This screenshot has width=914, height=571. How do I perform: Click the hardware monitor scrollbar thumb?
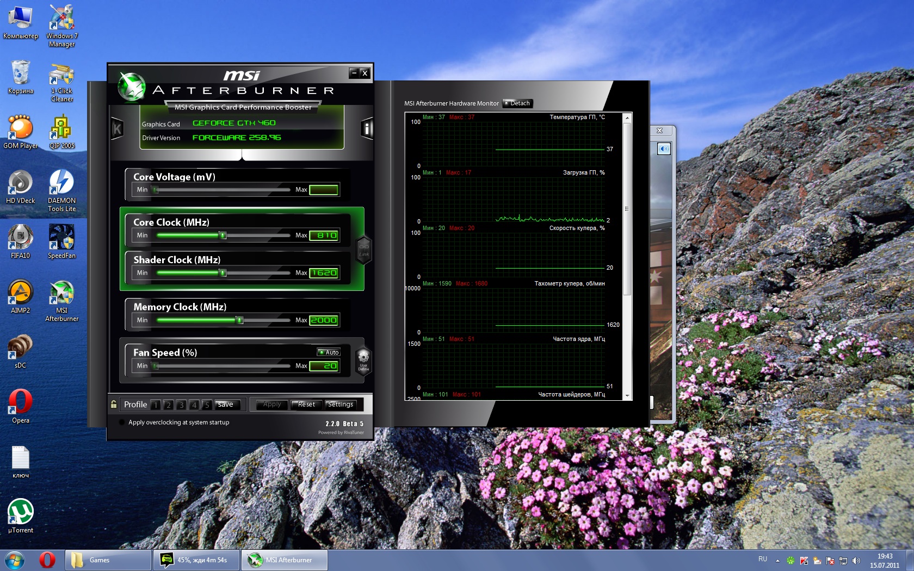627,209
